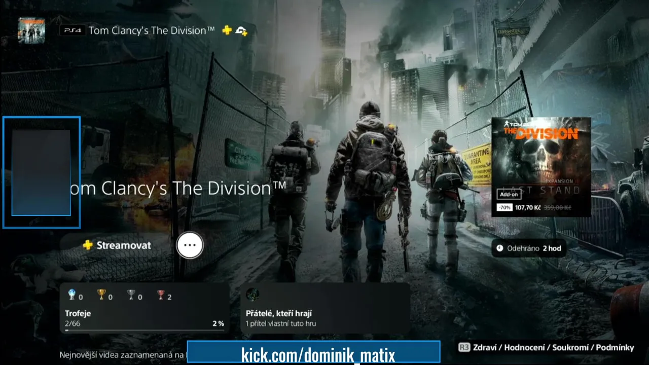Select the Odehráno 2 hod playtime pill

[x=528, y=248]
